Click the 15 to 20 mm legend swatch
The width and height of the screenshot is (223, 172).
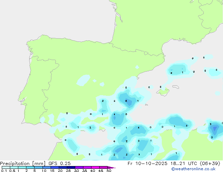[55, 167]
